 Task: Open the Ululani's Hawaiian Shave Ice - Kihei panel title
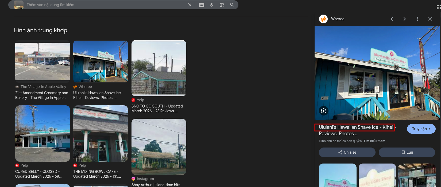357,130
